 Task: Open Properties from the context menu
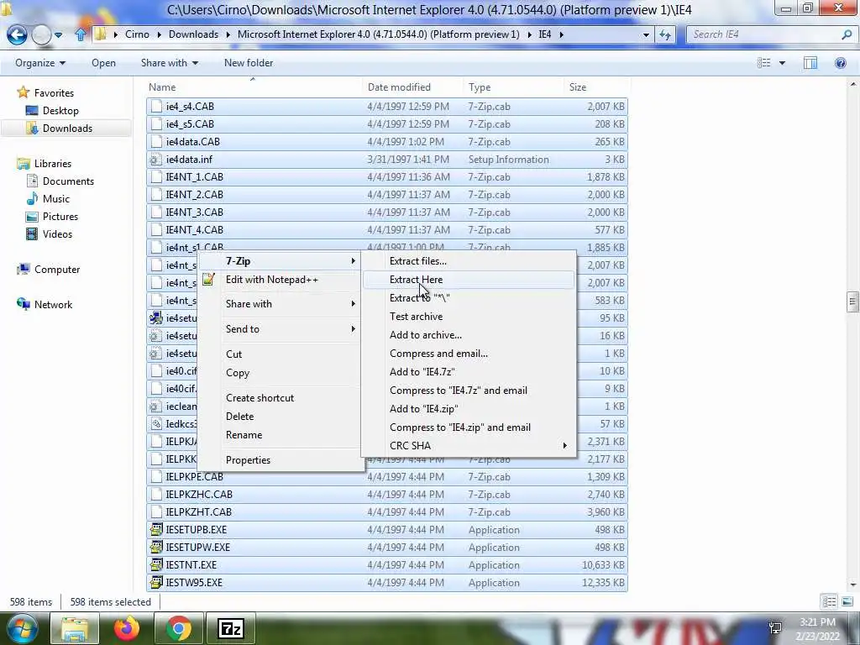281,460
